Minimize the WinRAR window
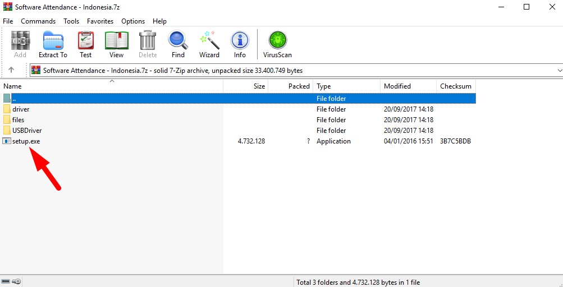Image resolution: width=563 pixels, height=287 pixels. [501, 7]
